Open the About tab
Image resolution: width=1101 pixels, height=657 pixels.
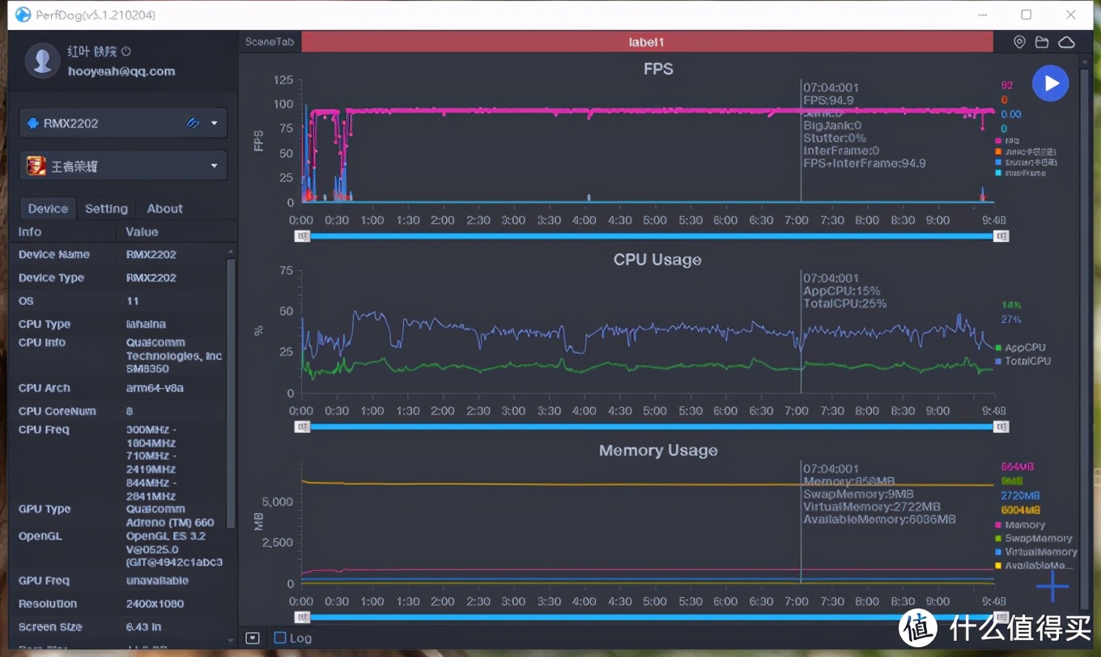tap(164, 209)
